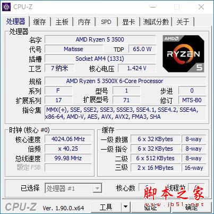Open the 内存 tab
This screenshot has height=214, width=214.
point(84,22)
